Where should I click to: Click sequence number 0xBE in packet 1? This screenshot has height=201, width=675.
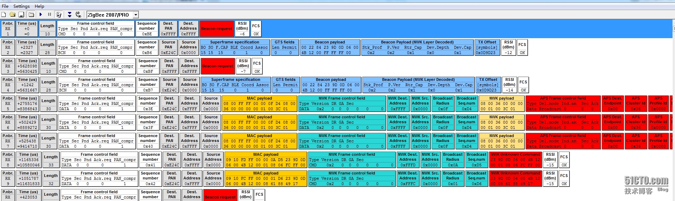pyautogui.click(x=147, y=29)
